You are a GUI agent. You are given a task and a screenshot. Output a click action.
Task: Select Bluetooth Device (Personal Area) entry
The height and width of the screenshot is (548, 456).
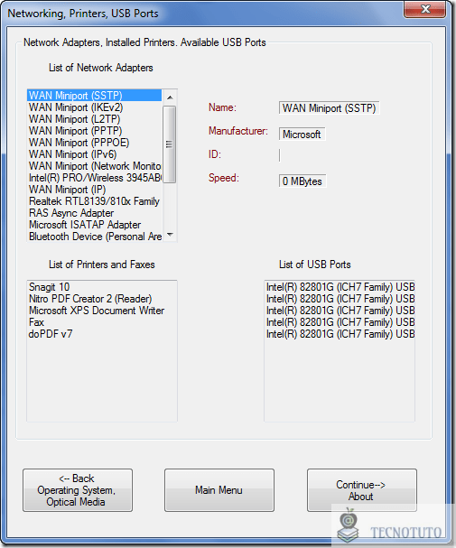point(94,237)
